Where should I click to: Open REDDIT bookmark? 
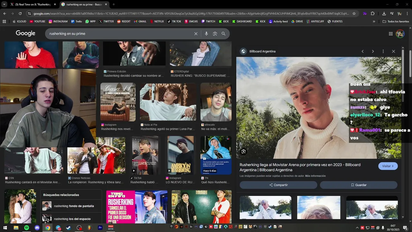(x=124, y=21)
